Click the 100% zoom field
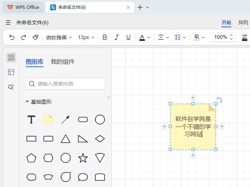The height and width of the screenshot is (187, 250). pos(221,37)
